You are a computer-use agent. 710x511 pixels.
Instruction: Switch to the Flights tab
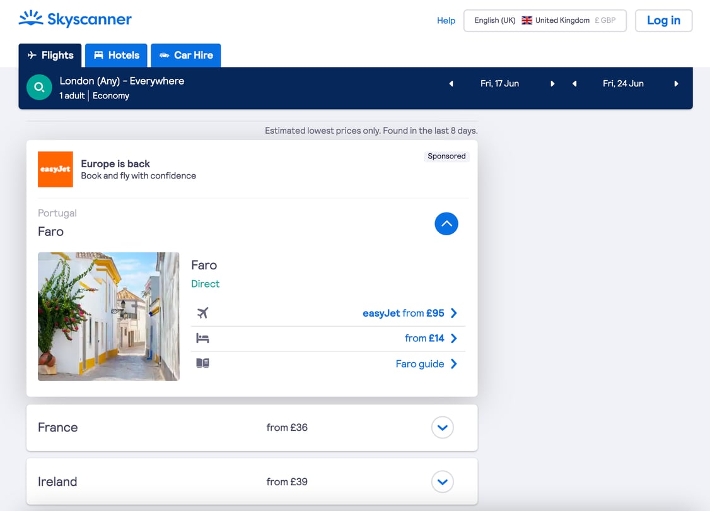[x=50, y=56]
